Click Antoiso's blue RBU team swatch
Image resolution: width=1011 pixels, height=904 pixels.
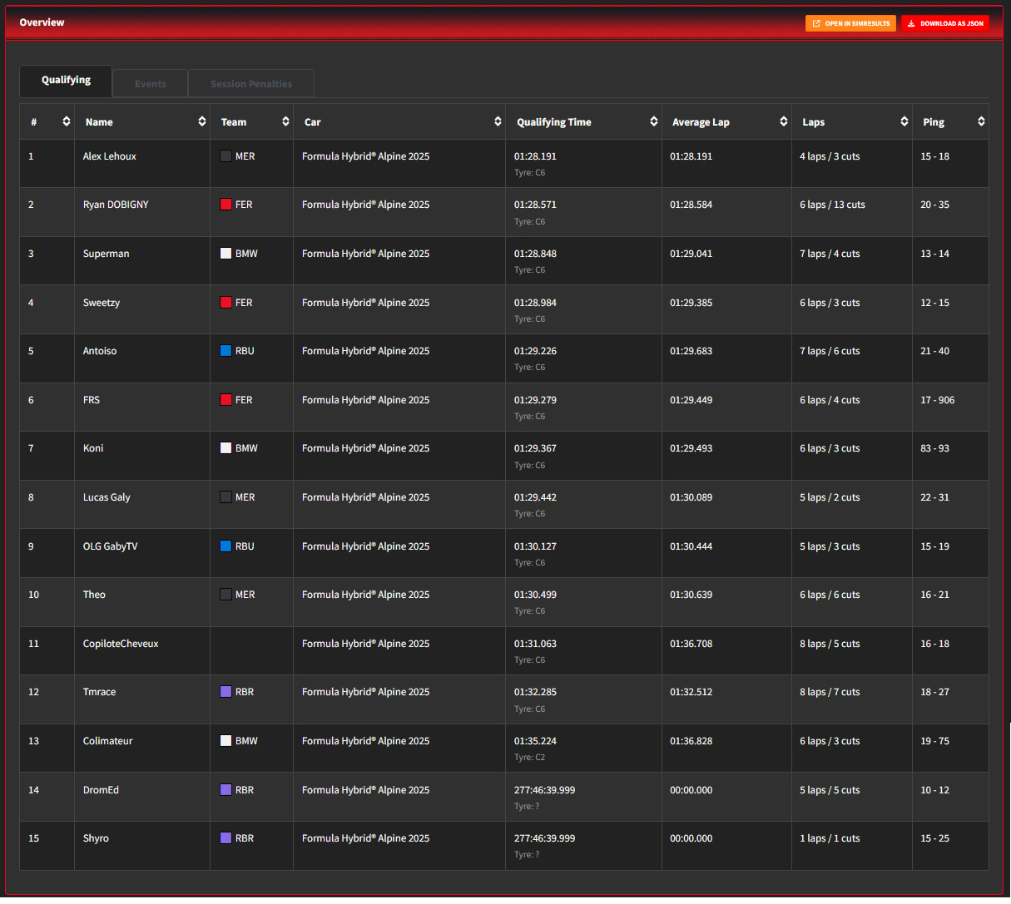coord(225,351)
